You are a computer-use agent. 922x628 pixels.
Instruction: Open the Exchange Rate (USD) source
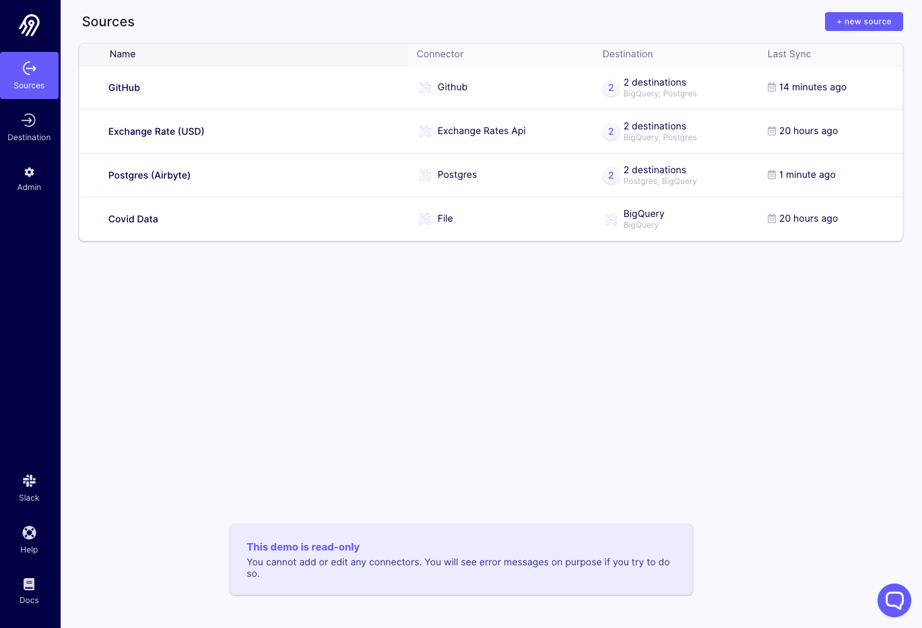(x=156, y=131)
